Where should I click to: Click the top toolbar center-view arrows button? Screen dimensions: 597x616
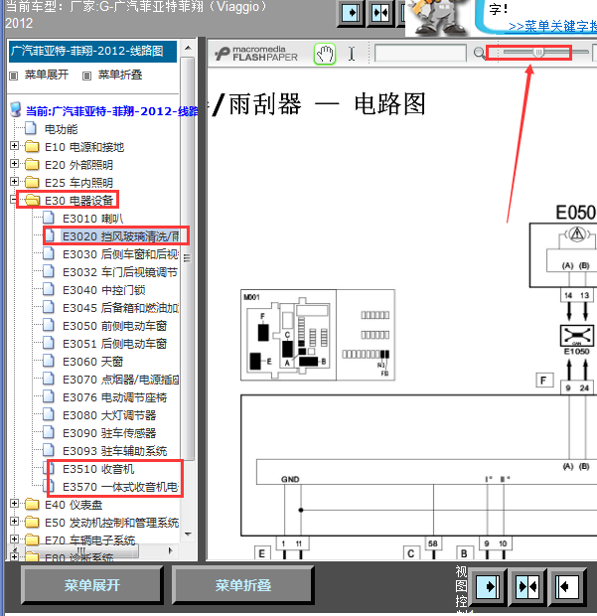380,13
